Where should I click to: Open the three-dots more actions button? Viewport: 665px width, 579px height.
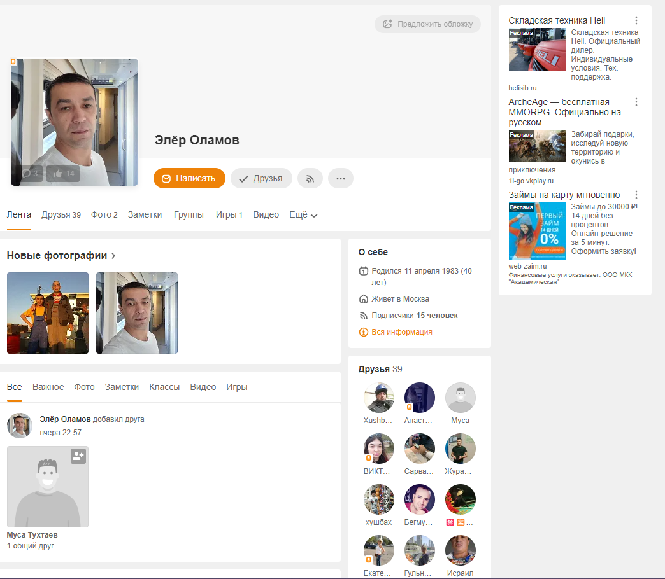point(340,179)
